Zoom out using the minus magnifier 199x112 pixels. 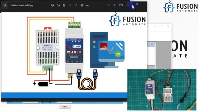(109, 5)
